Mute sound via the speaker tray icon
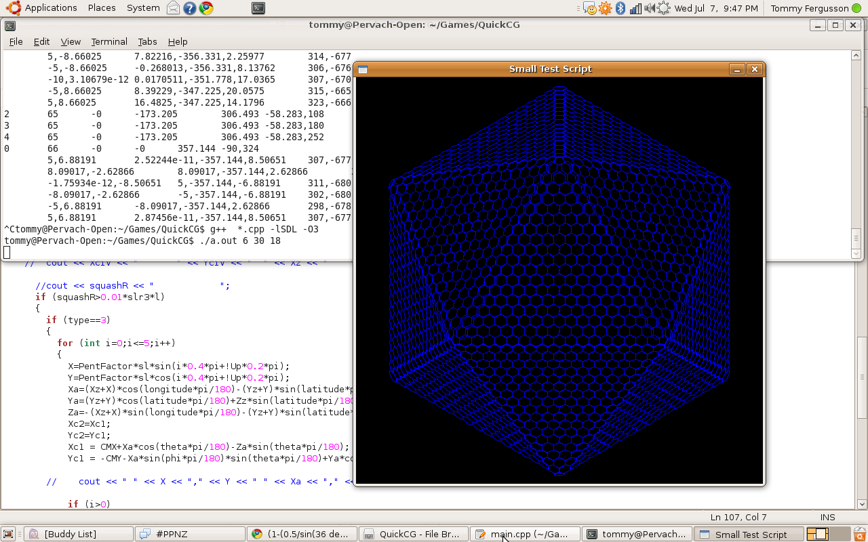868x542 pixels. tap(649, 8)
